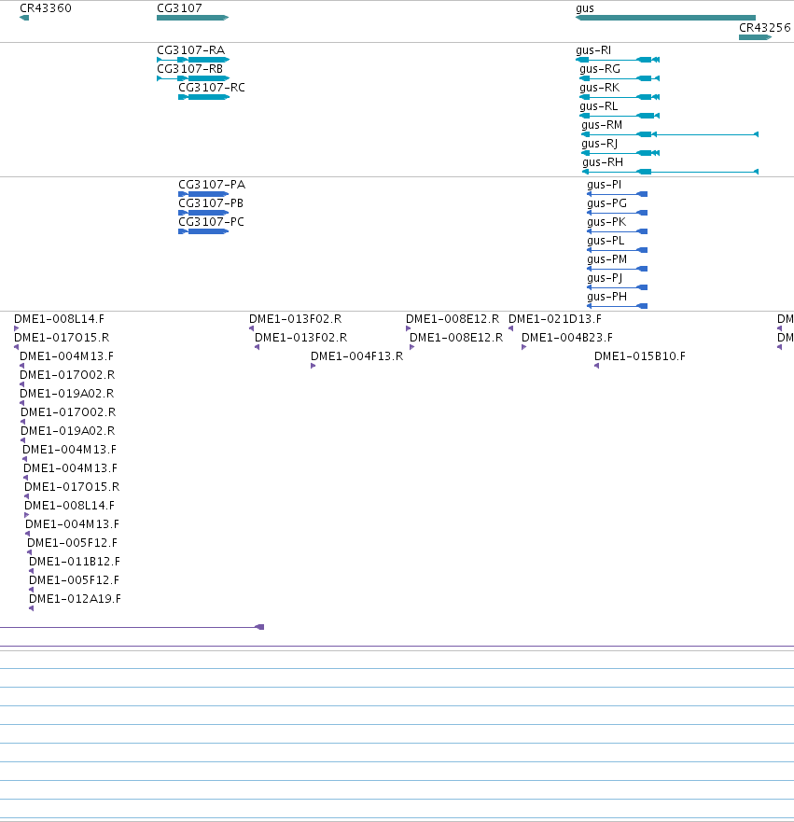
Task: Click the DME1-021D13.F feature label
Action: (x=555, y=319)
